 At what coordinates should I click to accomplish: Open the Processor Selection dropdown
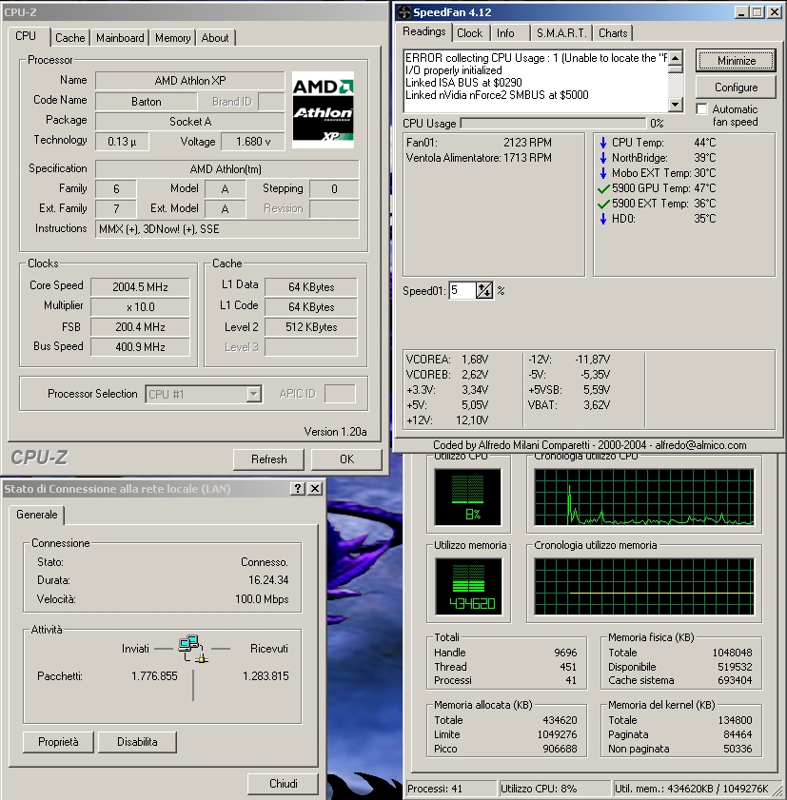click(254, 394)
